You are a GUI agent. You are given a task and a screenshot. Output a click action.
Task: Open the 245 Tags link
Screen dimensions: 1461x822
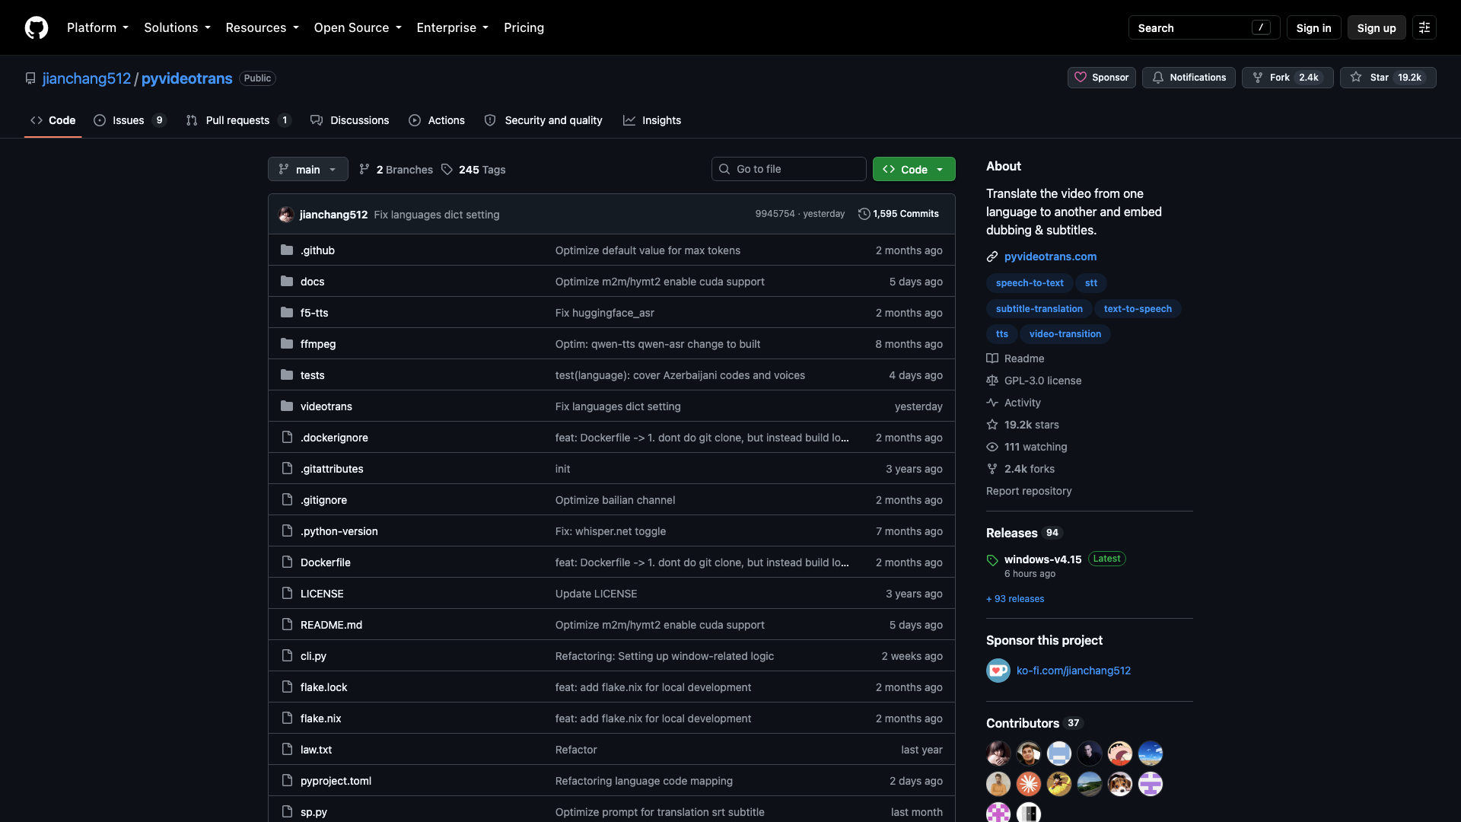(x=473, y=170)
